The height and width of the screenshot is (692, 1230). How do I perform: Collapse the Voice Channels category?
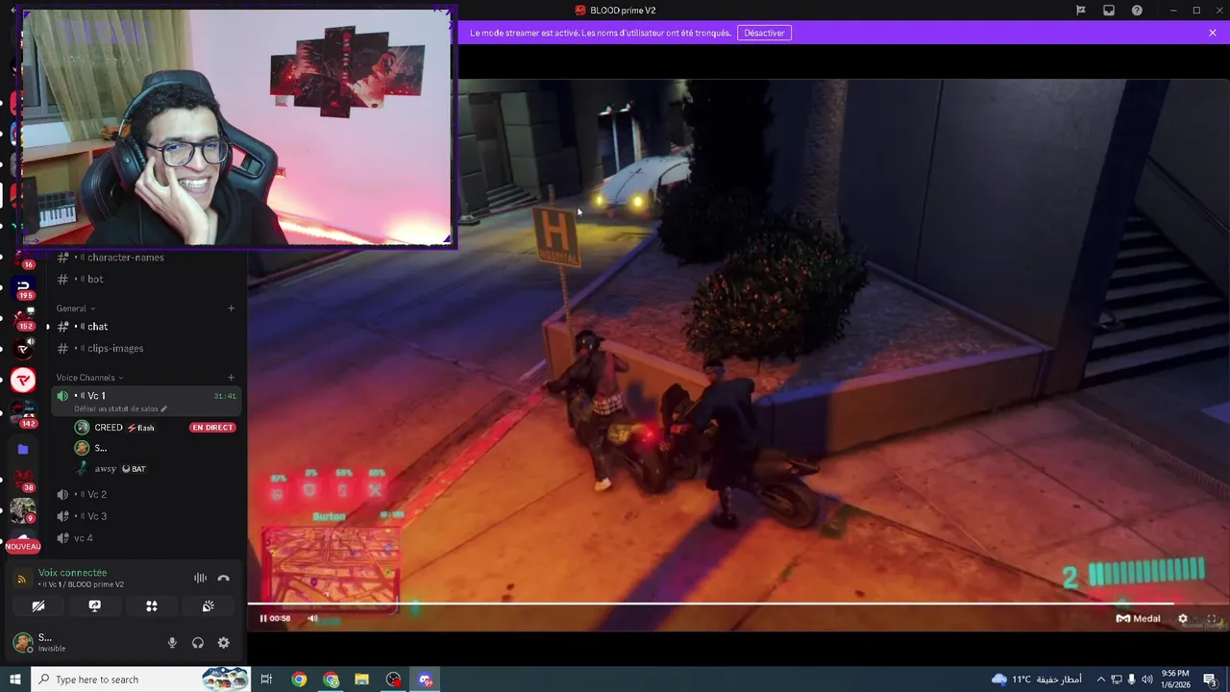click(89, 378)
